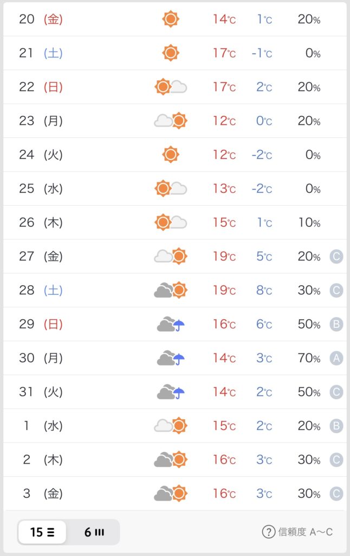This screenshot has width=350, height=556.
Task: Click the question mark help icon
Action: pyautogui.click(x=269, y=532)
